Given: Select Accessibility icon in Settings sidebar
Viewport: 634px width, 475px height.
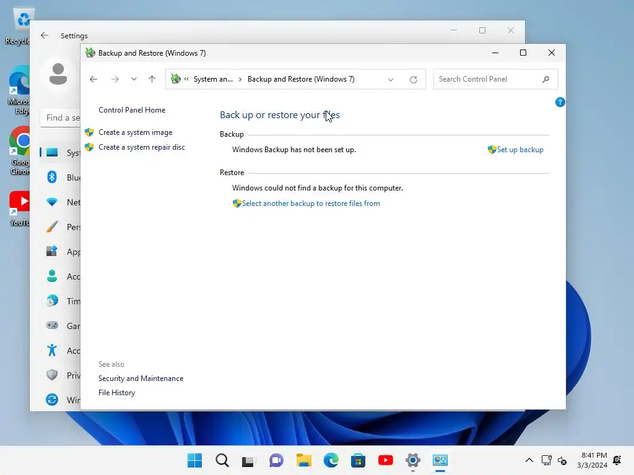Looking at the screenshot, I should (x=52, y=350).
